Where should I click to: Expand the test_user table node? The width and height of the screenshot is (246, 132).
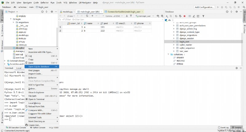[x=174, y=51]
